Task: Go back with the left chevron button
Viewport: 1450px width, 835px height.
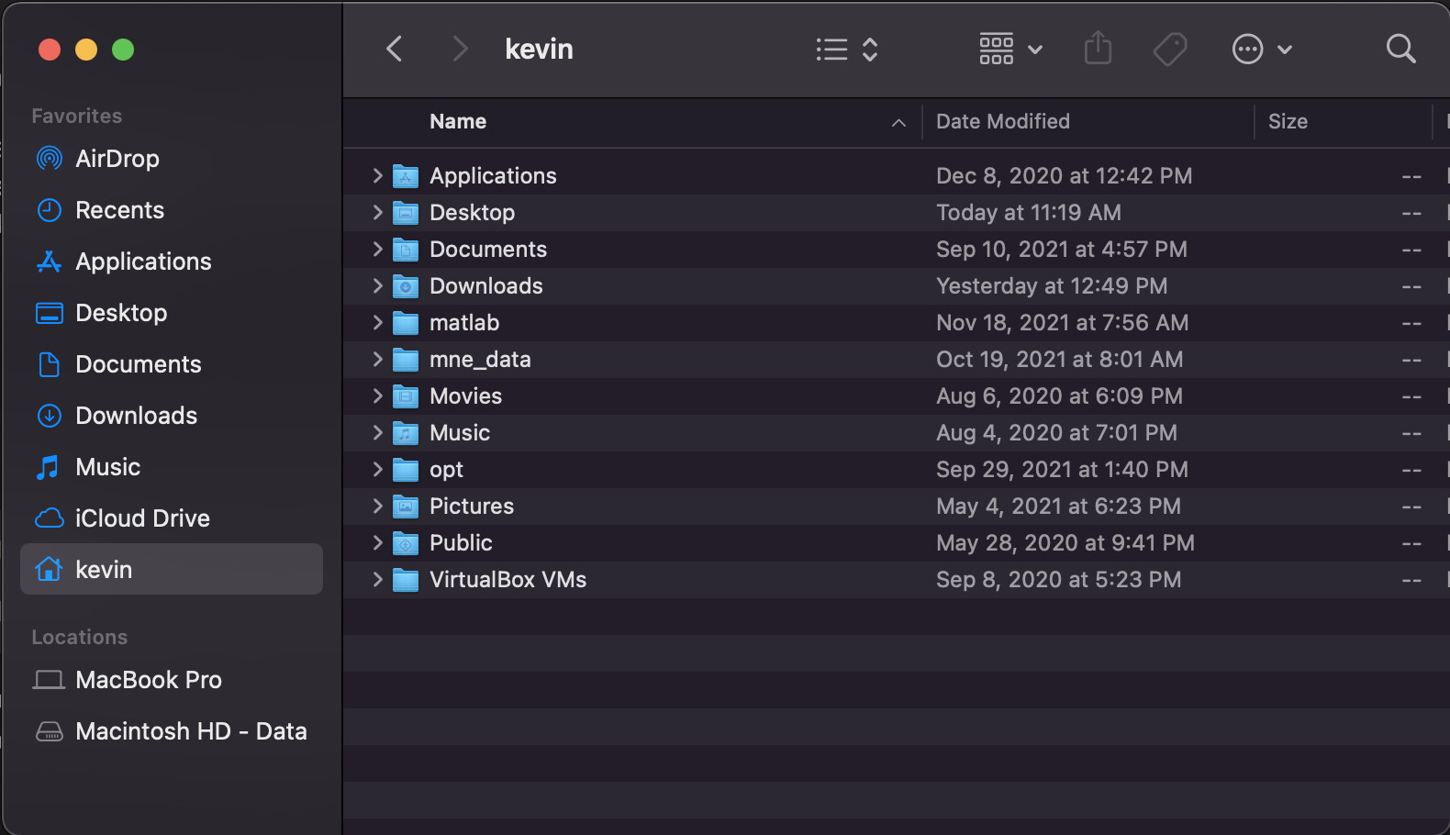Action: (x=395, y=49)
